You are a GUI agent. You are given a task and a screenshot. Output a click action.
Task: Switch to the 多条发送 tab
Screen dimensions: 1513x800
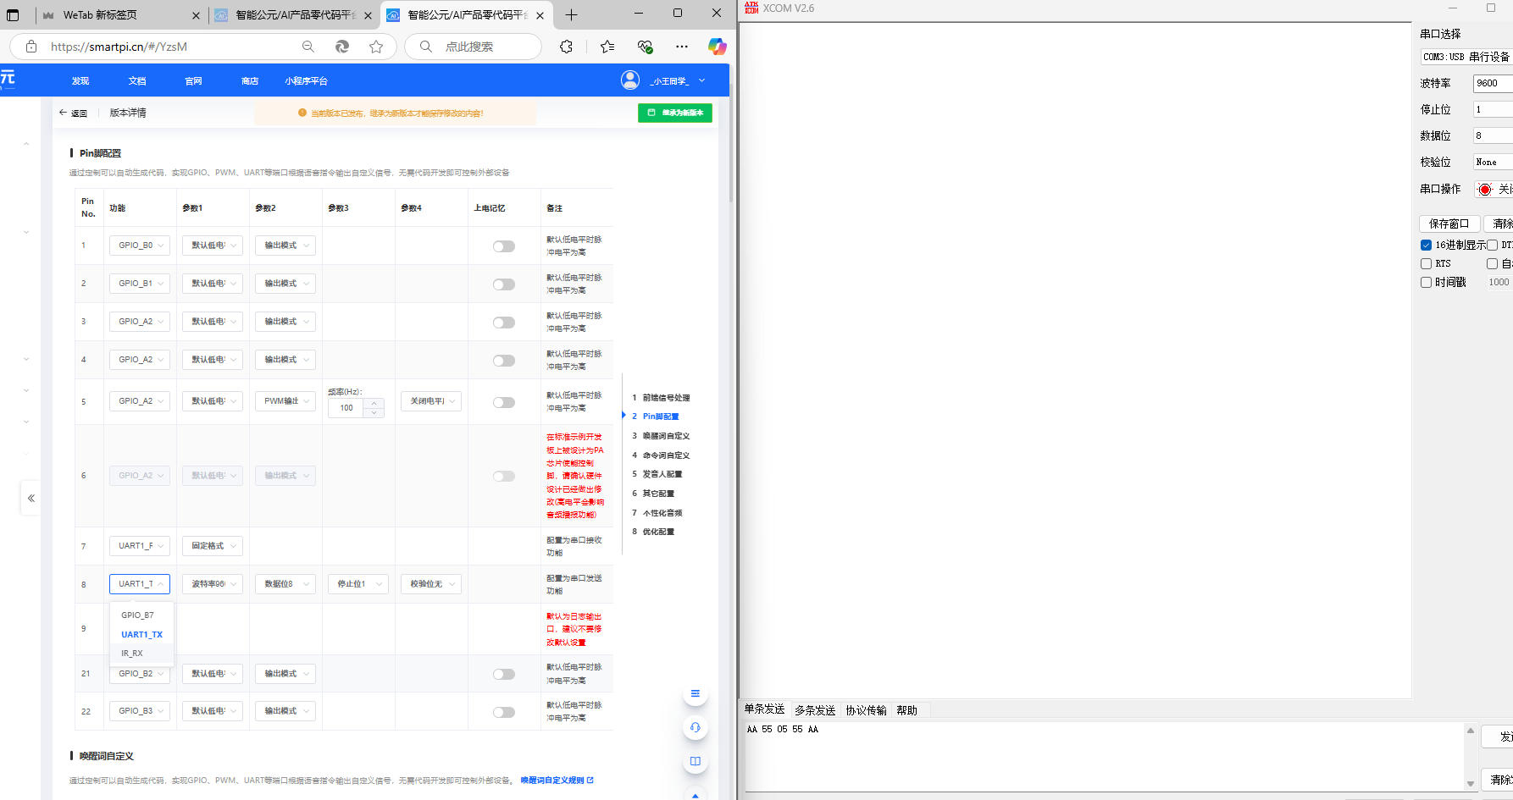coord(815,710)
